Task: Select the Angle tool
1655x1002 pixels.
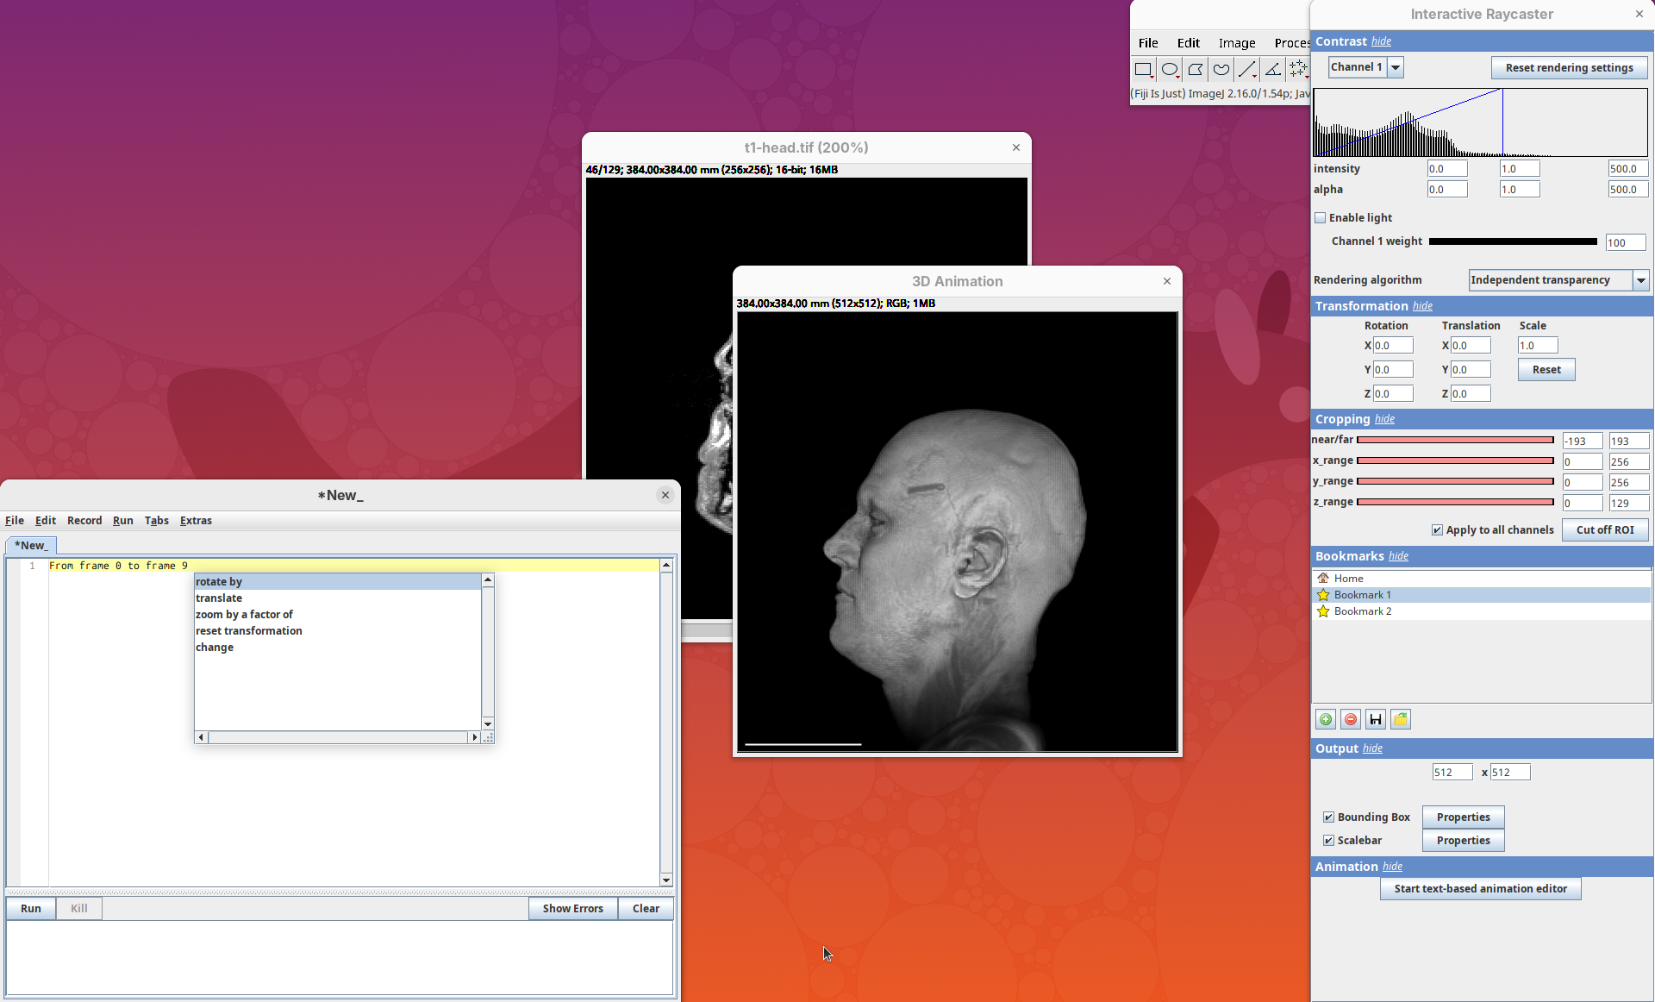Action: (x=1272, y=69)
